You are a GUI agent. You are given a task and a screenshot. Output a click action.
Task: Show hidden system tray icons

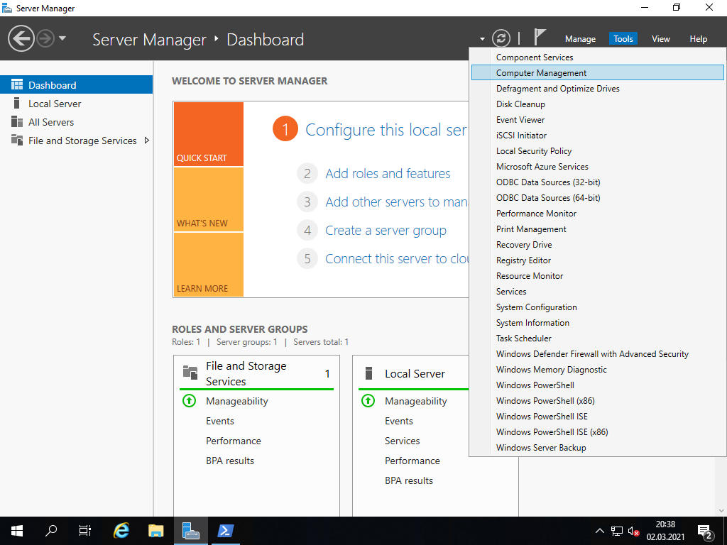pos(599,531)
